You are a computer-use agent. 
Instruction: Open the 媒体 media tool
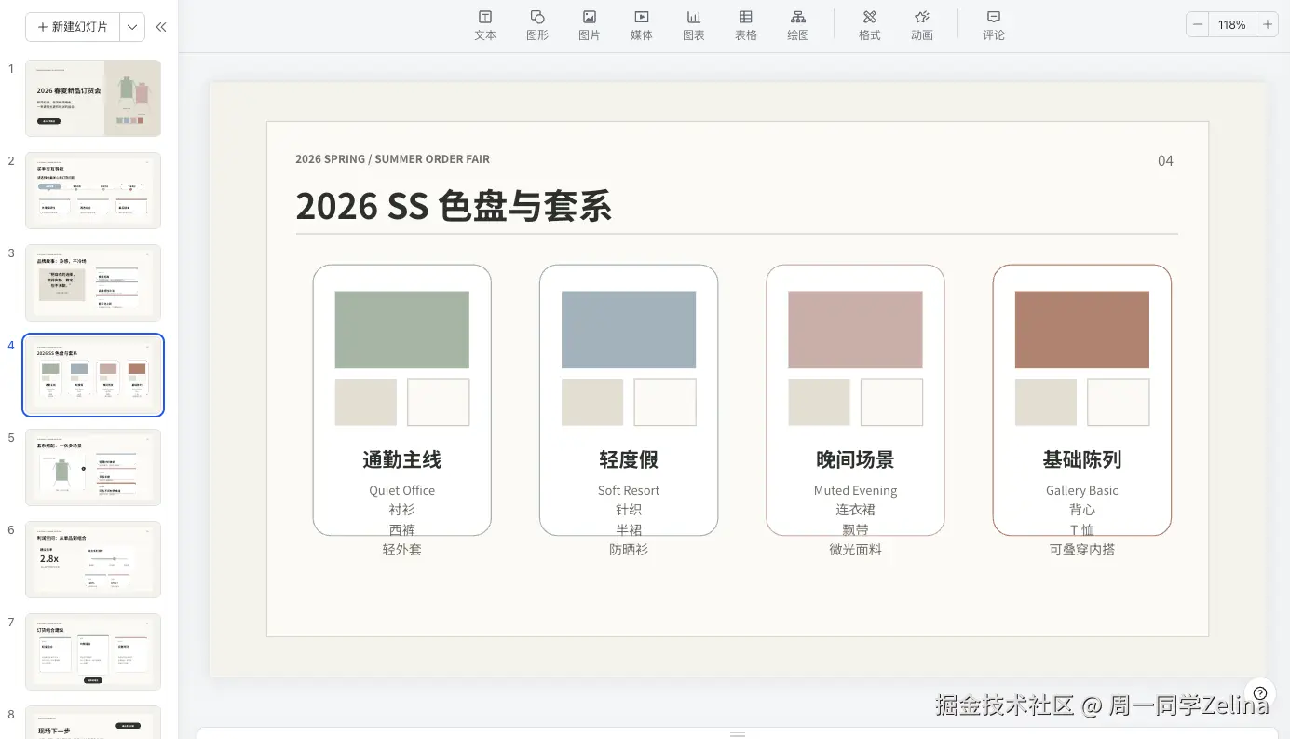pos(642,25)
